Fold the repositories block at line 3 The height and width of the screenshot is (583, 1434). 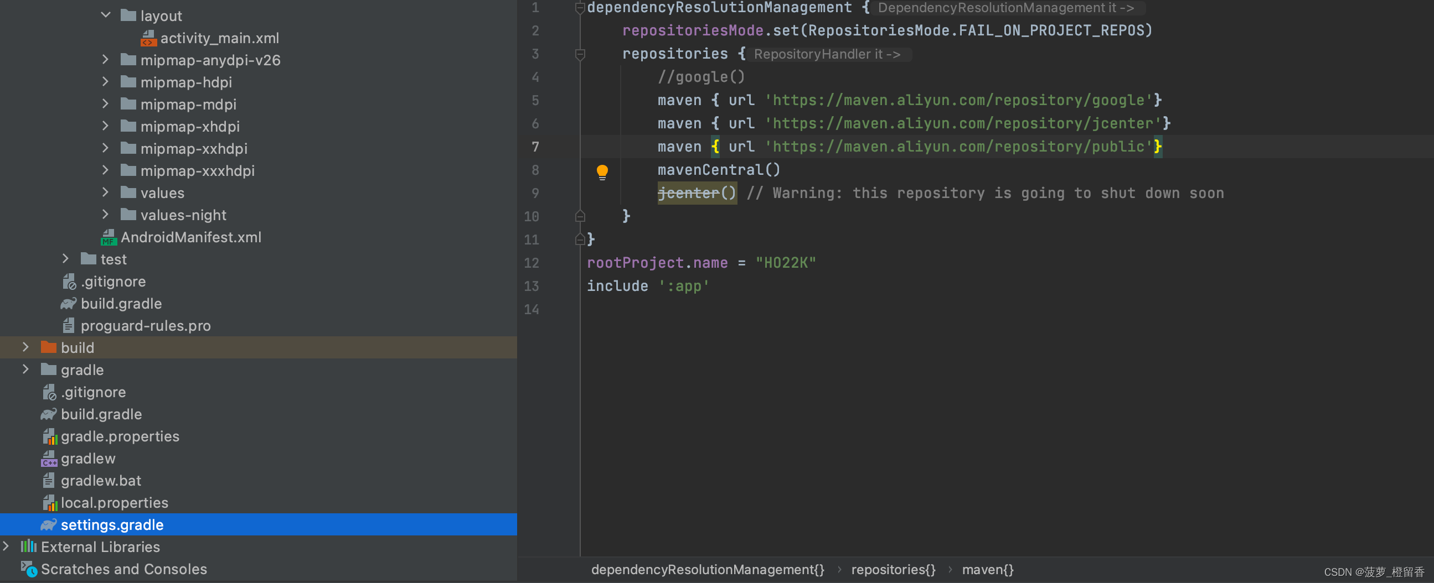click(x=580, y=54)
